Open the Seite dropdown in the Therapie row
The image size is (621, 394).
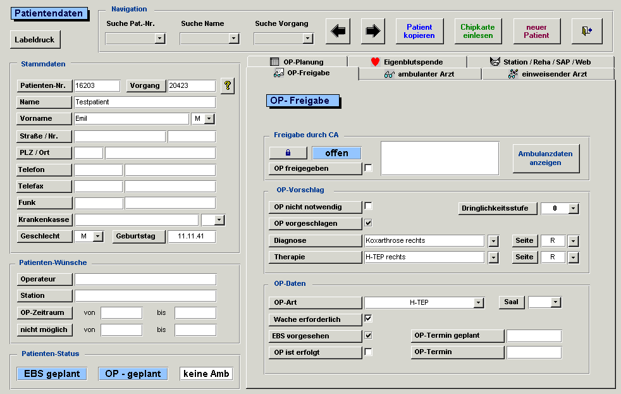click(574, 257)
